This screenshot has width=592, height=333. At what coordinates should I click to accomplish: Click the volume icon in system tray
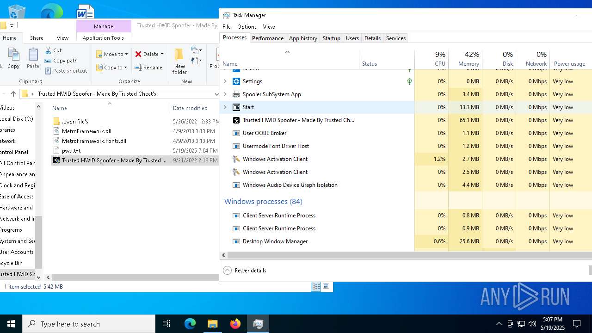(532, 324)
